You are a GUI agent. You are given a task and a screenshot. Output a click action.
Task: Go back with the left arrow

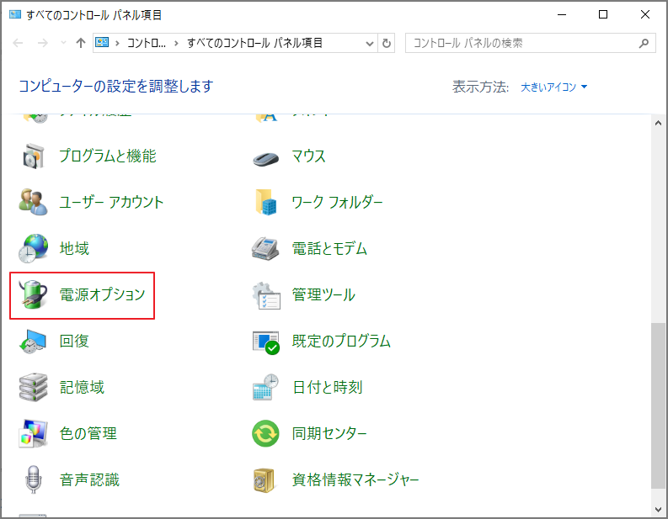pyautogui.click(x=18, y=43)
